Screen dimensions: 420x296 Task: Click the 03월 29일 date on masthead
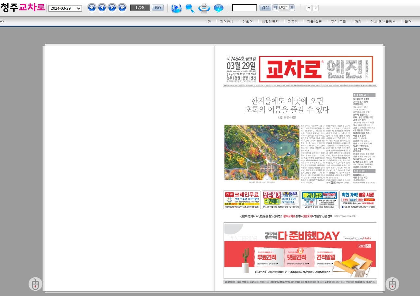[x=241, y=65]
